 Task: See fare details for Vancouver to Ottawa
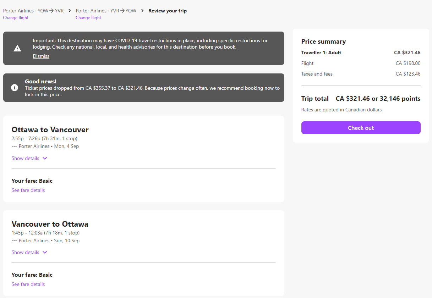(28, 285)
